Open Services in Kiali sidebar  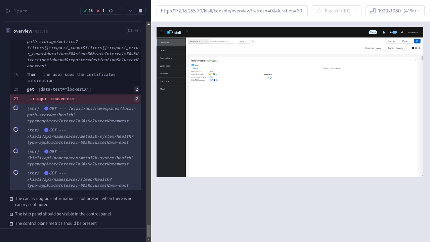pos(171,74)
